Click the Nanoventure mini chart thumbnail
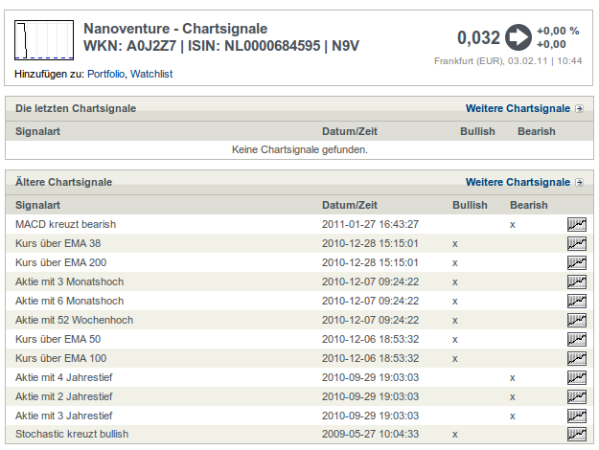 click(x=43, y=38)
